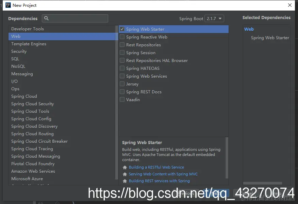Select Spring Cloud Tools category
Screen dimensions: 298x204
62,111
